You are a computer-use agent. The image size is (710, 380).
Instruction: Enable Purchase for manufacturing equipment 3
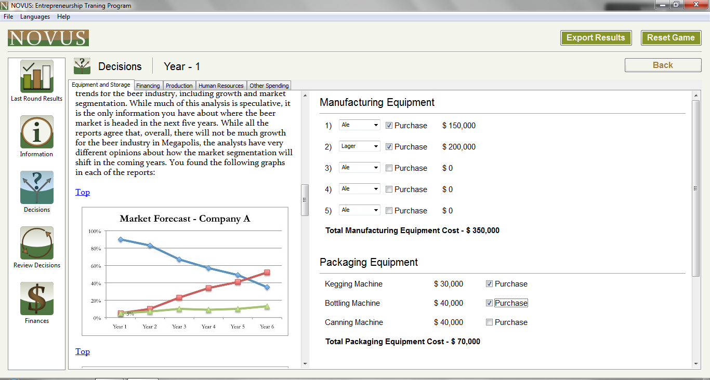pos(389,168)
